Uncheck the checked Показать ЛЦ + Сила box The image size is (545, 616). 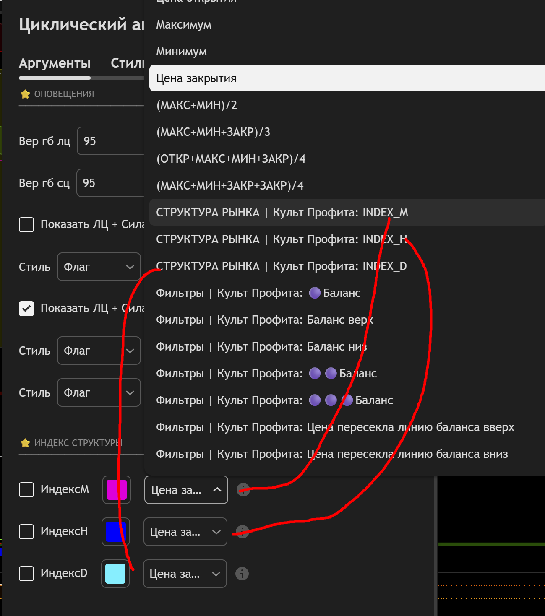[26, 309]
